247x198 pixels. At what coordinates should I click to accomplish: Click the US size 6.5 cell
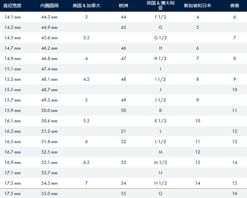86,162
